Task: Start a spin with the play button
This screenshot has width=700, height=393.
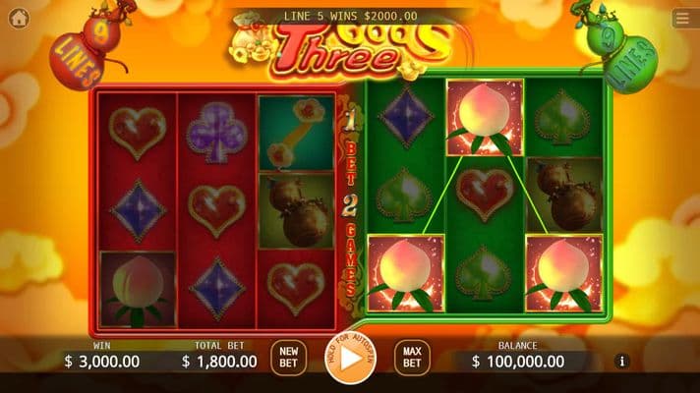Action: point(350,358)
